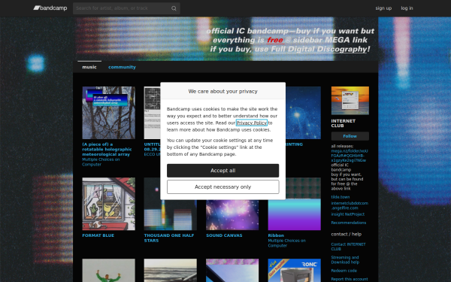Open the rotatable holographic meteorological array album cover

coord(109,113)
